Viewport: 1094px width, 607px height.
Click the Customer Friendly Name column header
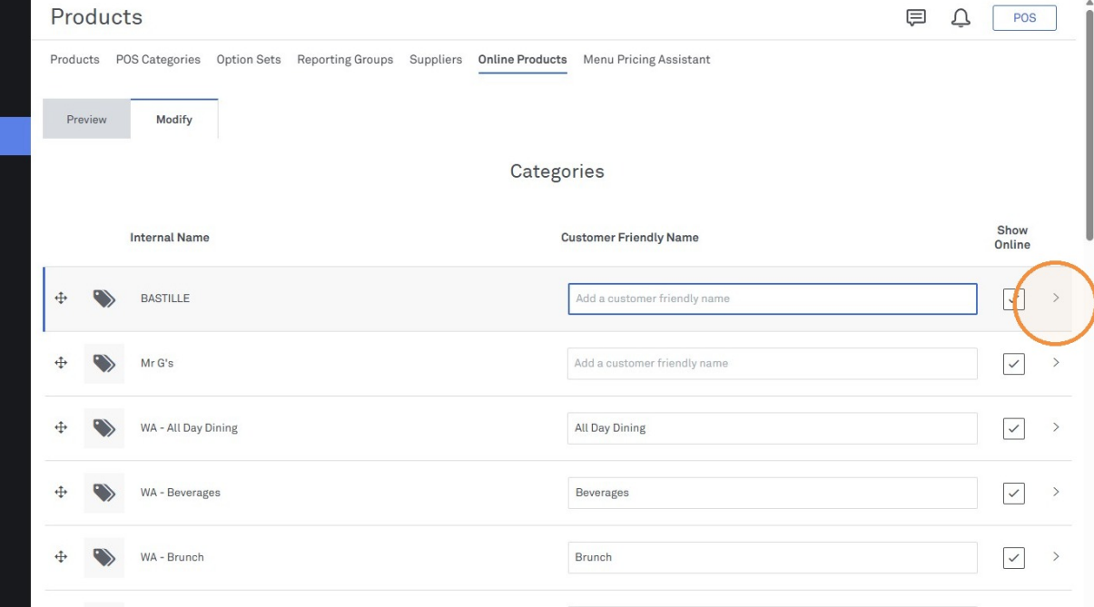(x=630, y=238)
